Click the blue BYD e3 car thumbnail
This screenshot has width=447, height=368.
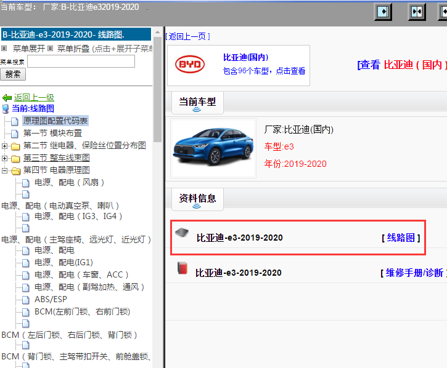[x=213, y=148]
